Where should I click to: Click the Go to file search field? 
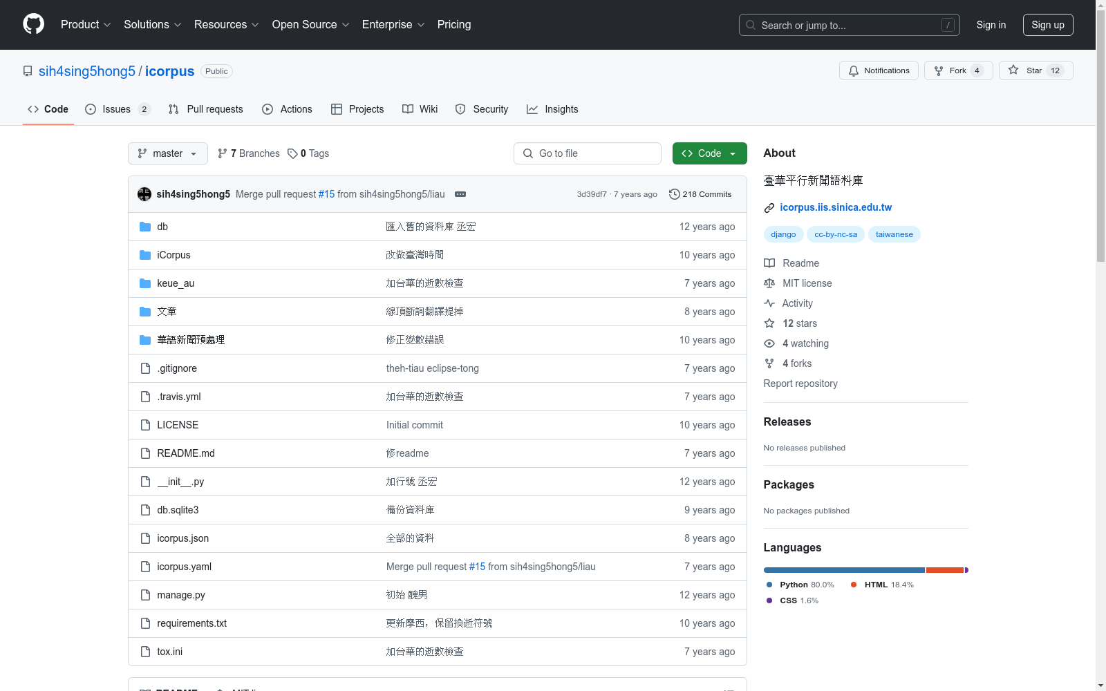point(588,153)
